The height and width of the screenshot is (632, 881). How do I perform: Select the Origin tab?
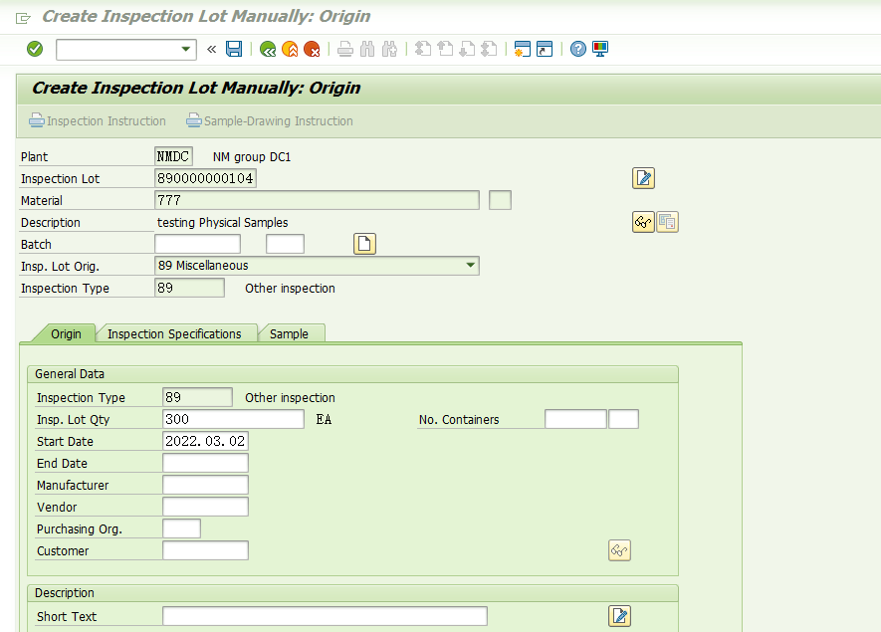coord(66,333)
